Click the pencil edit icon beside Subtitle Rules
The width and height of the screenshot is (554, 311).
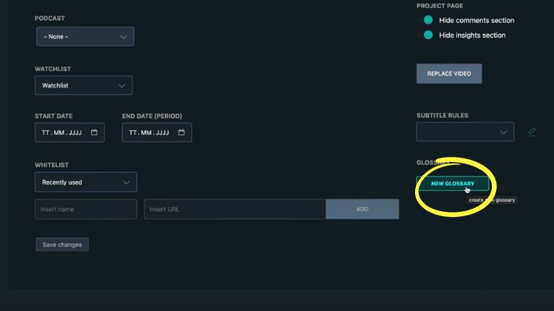[532, 132]
